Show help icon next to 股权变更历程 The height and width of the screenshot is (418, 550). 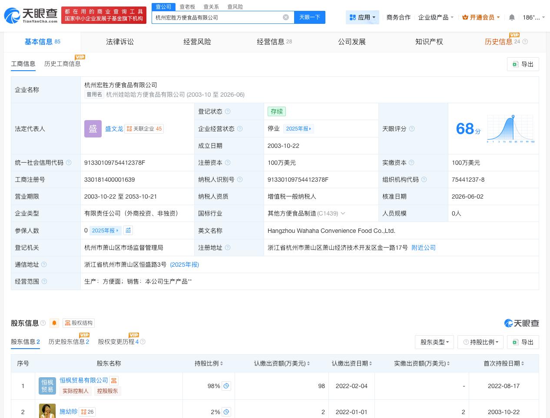142,342
